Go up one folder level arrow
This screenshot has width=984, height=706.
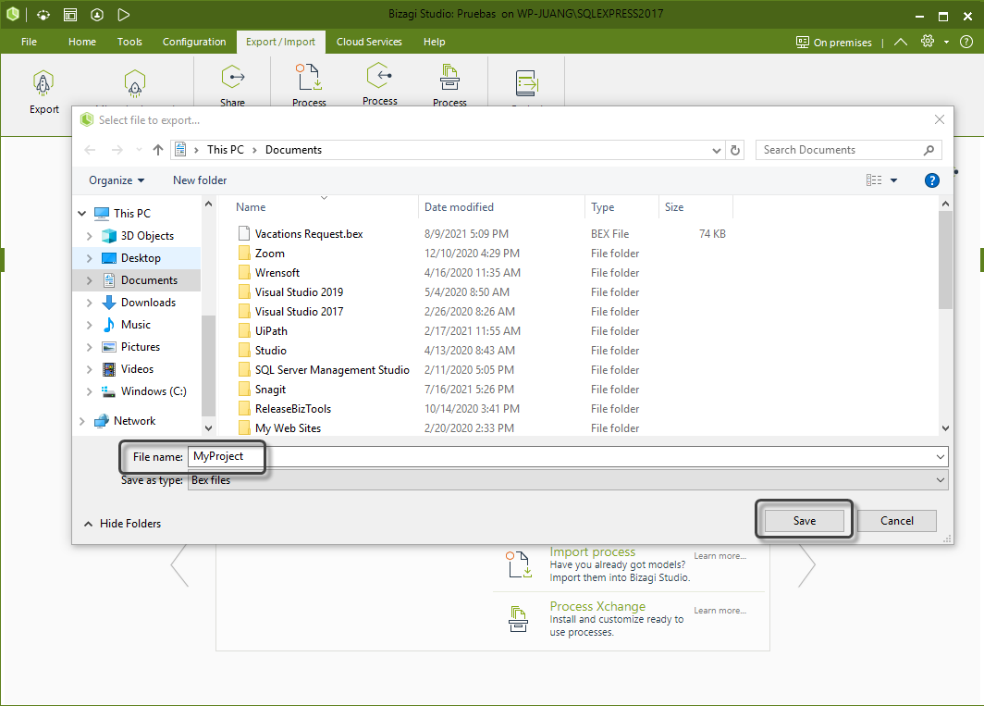[157, 150]
